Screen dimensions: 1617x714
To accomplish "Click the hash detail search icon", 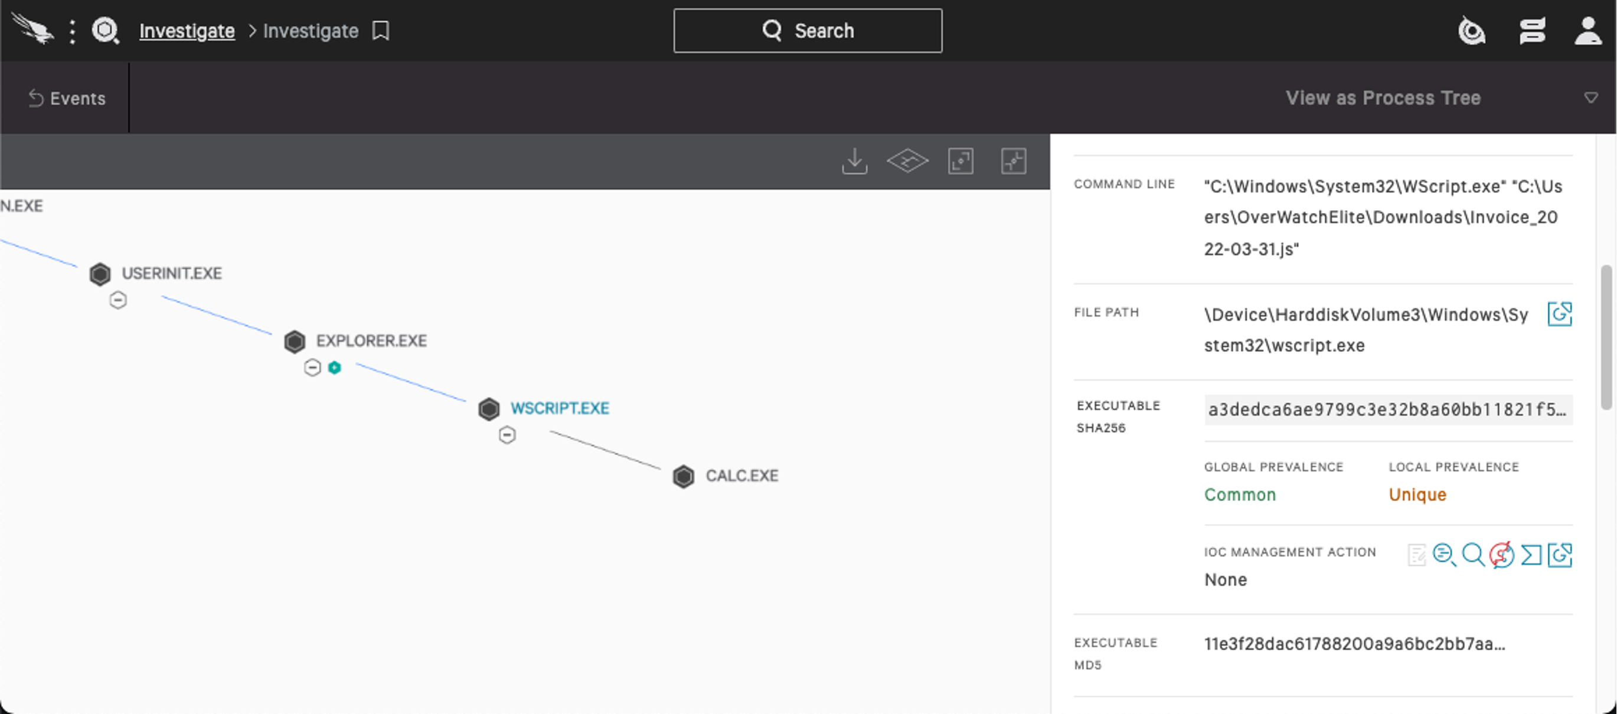I will tap(1445, 555).
